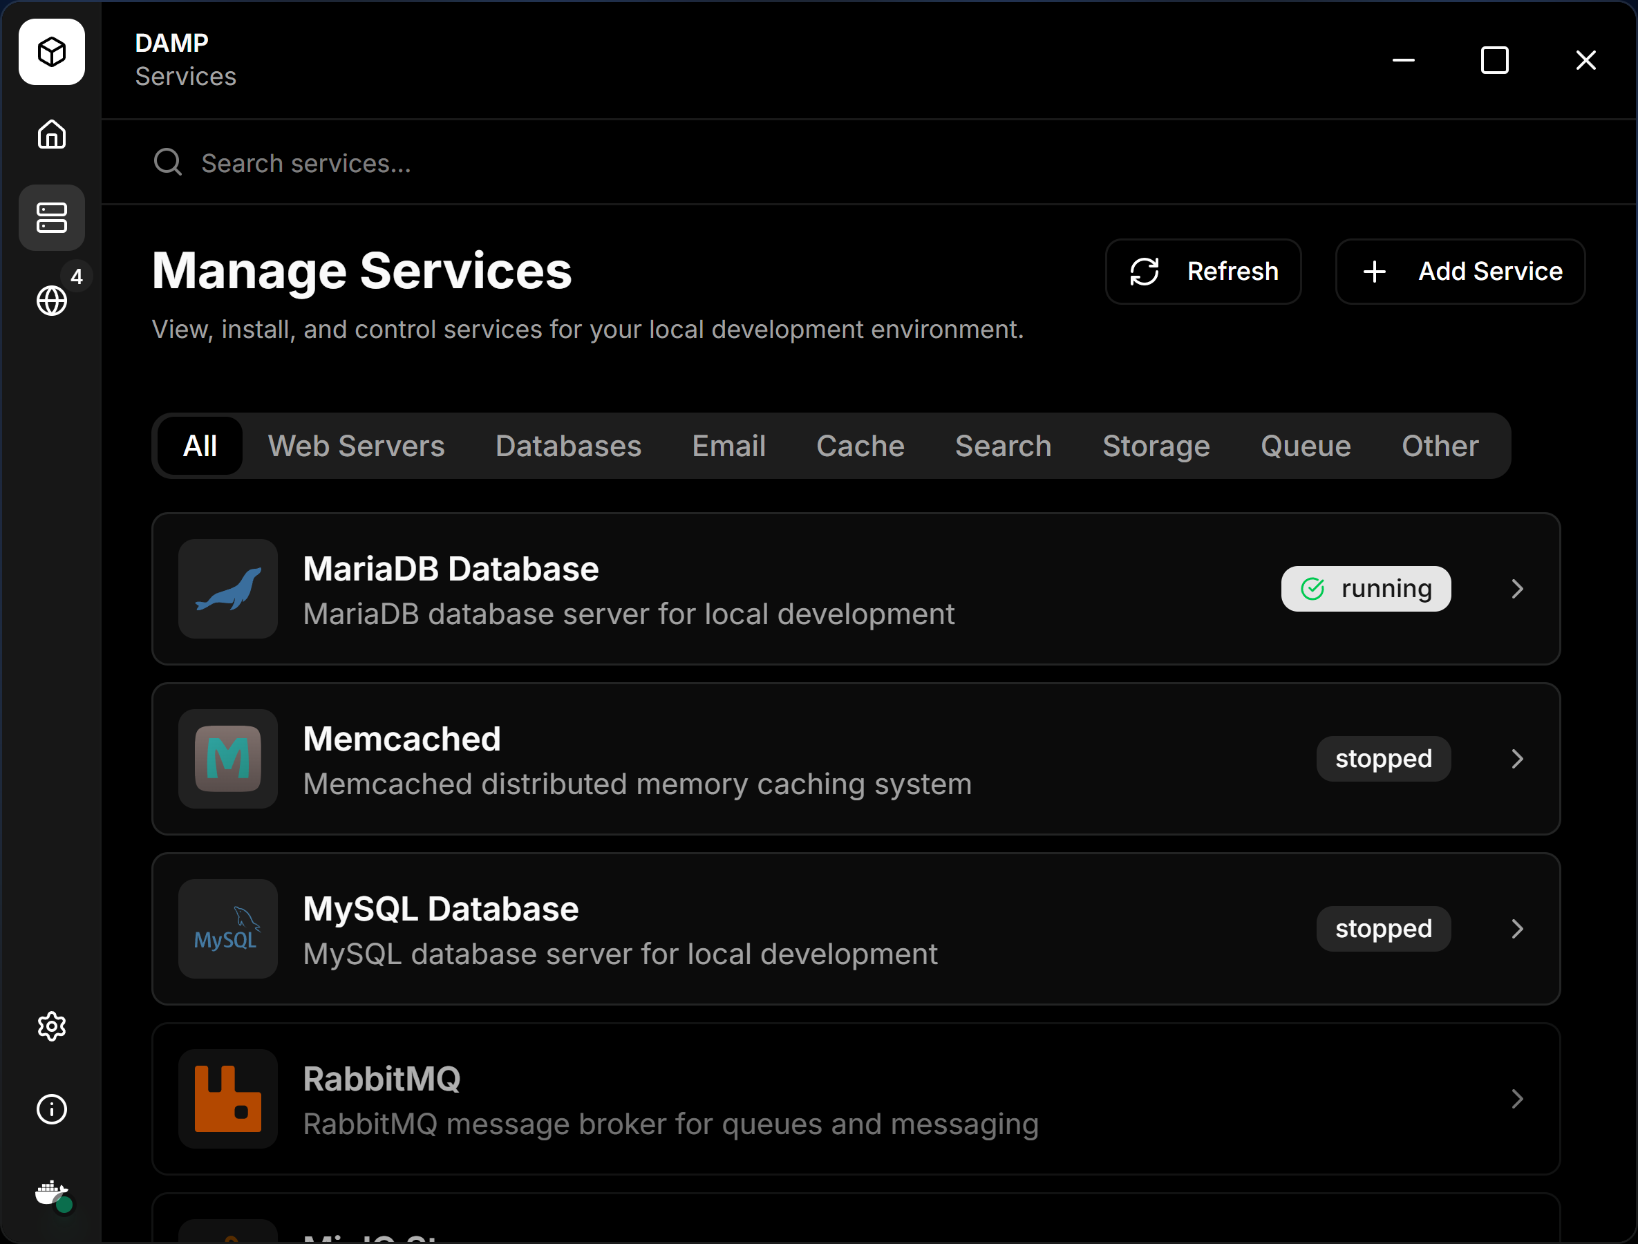Switch to the Databases filter tab

tap(568, 445)
